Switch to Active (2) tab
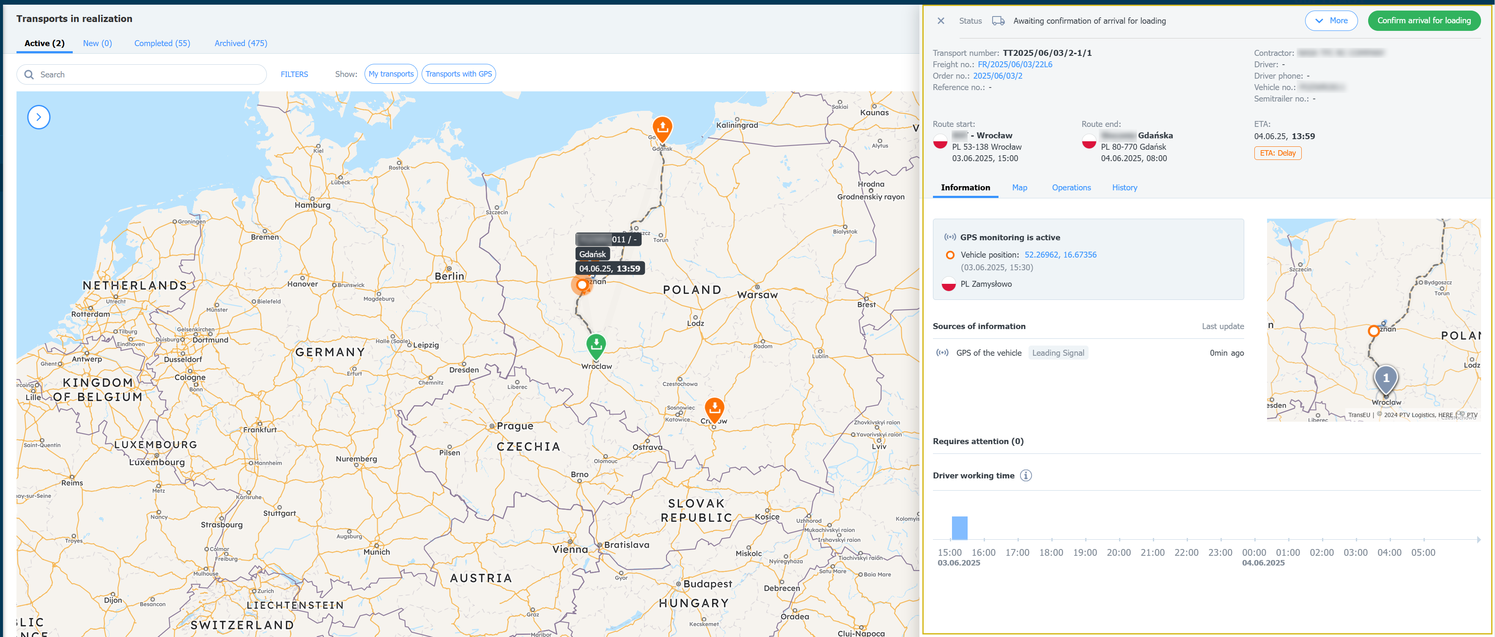Viewport: 1495px width, 637px height. tap(44, 43)
